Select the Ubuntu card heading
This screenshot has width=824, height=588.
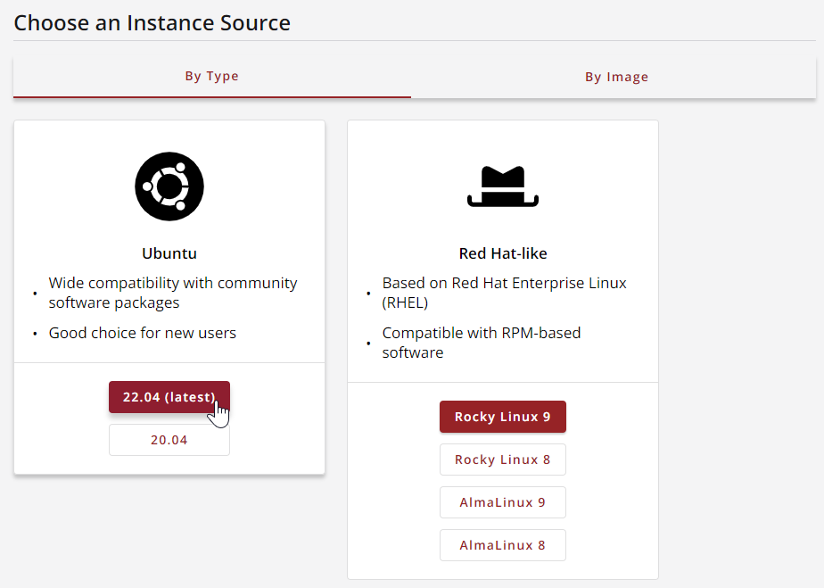[x=169, y=253]
